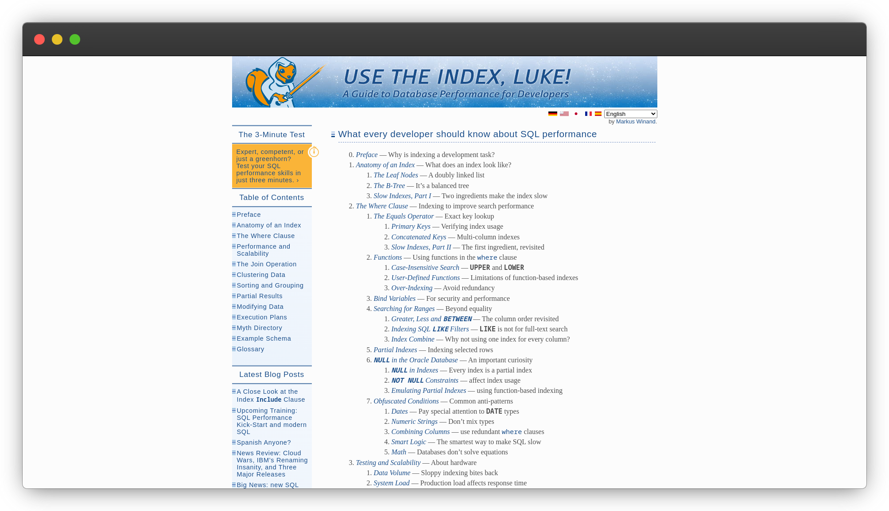Image resolution: width=889 pixels, height=511 pixels.
Task: Click the info icon next to 3-Minute Test
Action: click(314, 152)
